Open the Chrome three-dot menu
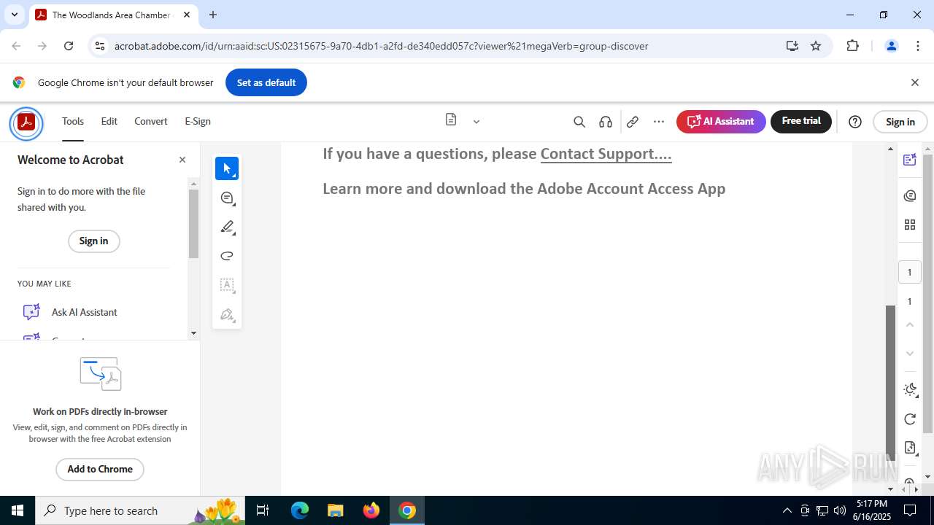The height and width of the screenshot is (525, 934). (x=918, y=46)
